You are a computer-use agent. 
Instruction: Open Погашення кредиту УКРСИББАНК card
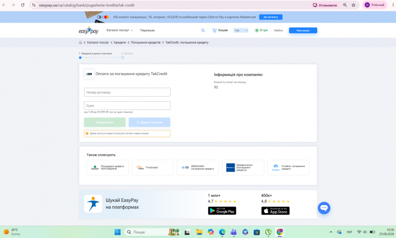click(x=108, y=168)
